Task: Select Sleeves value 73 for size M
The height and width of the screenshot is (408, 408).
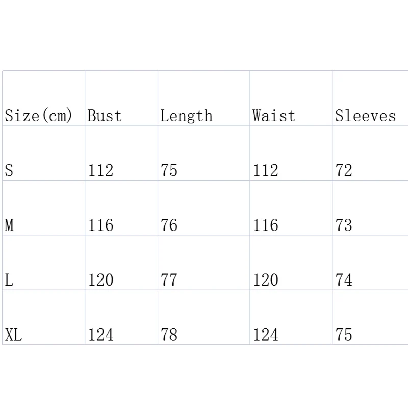Action: click(344, 225)
